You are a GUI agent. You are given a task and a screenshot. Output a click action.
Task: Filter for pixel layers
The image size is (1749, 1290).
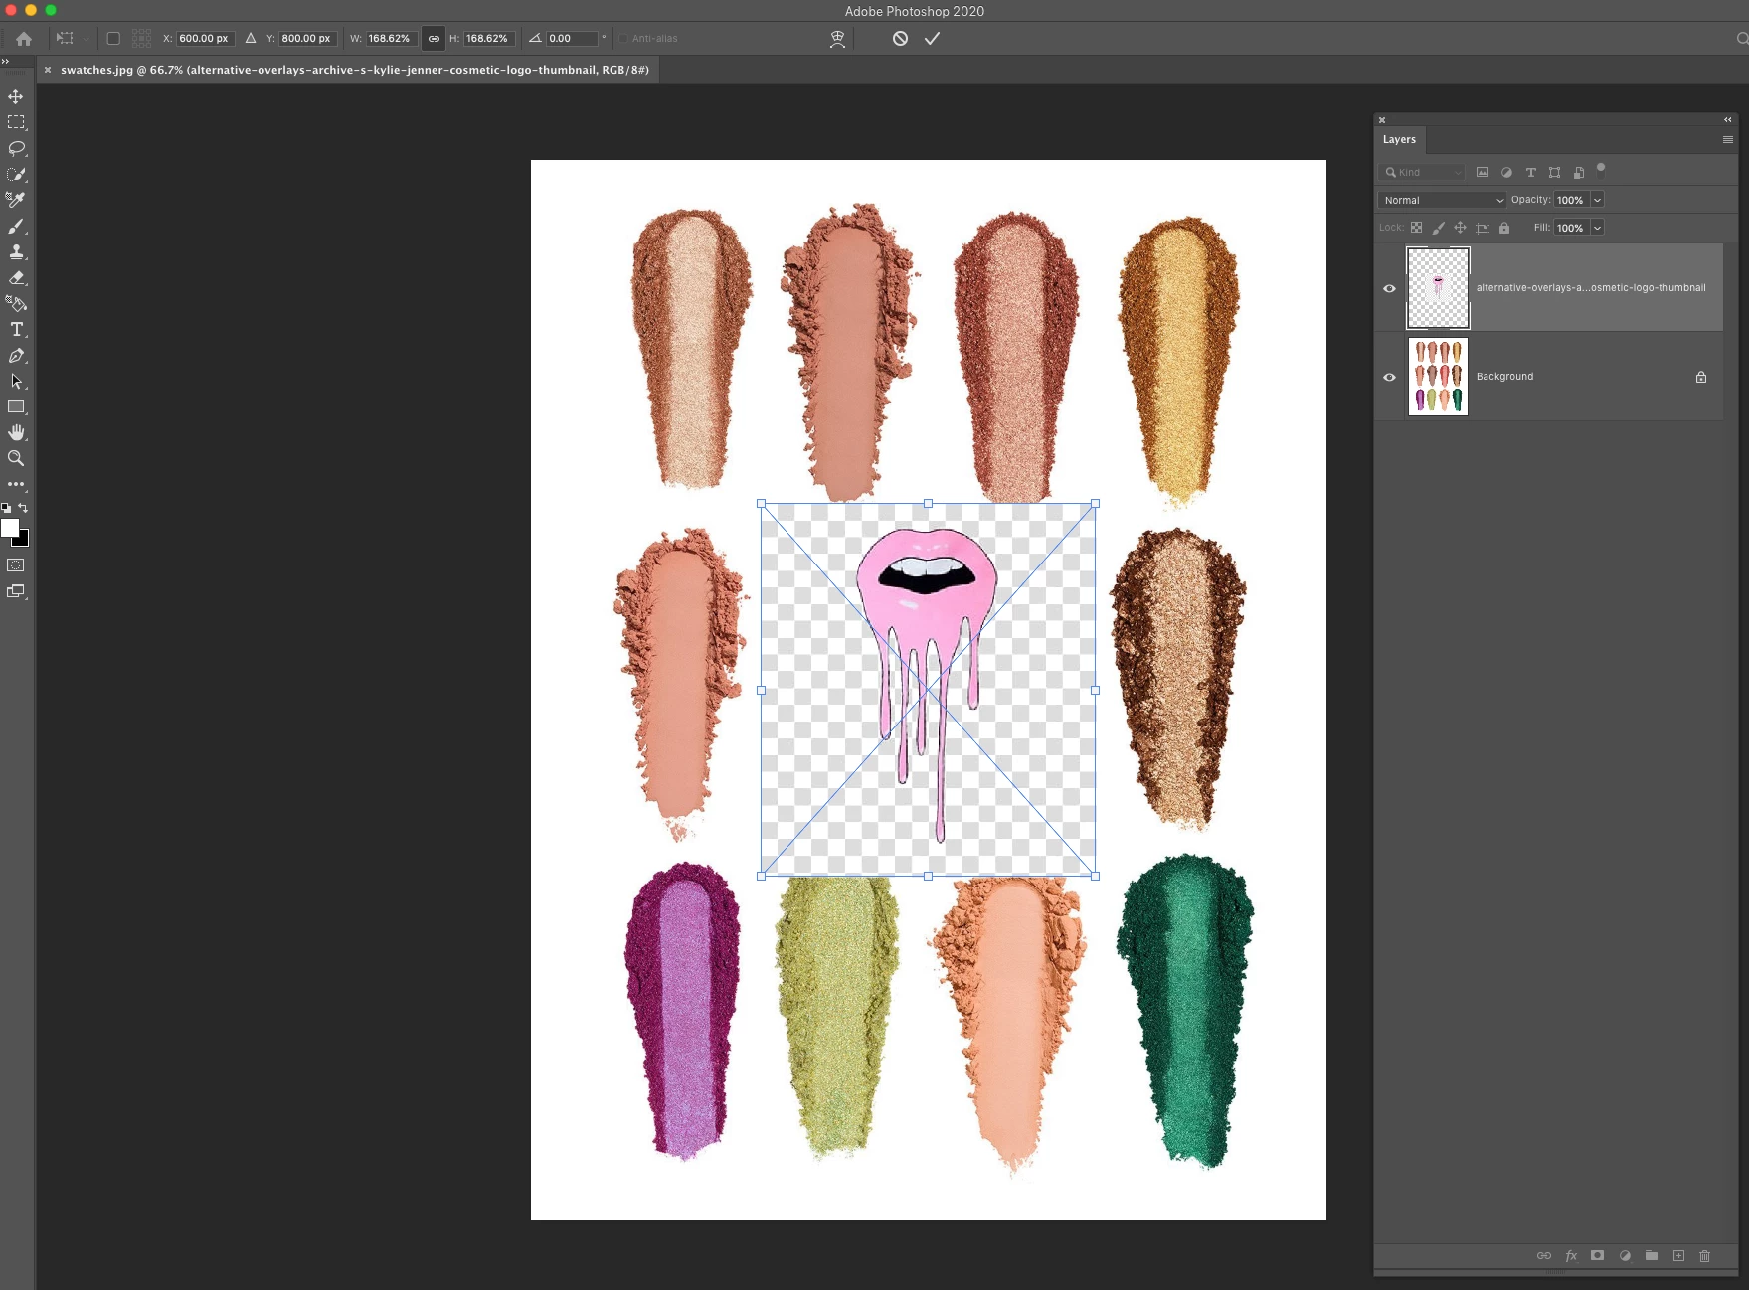[1483, 173]
